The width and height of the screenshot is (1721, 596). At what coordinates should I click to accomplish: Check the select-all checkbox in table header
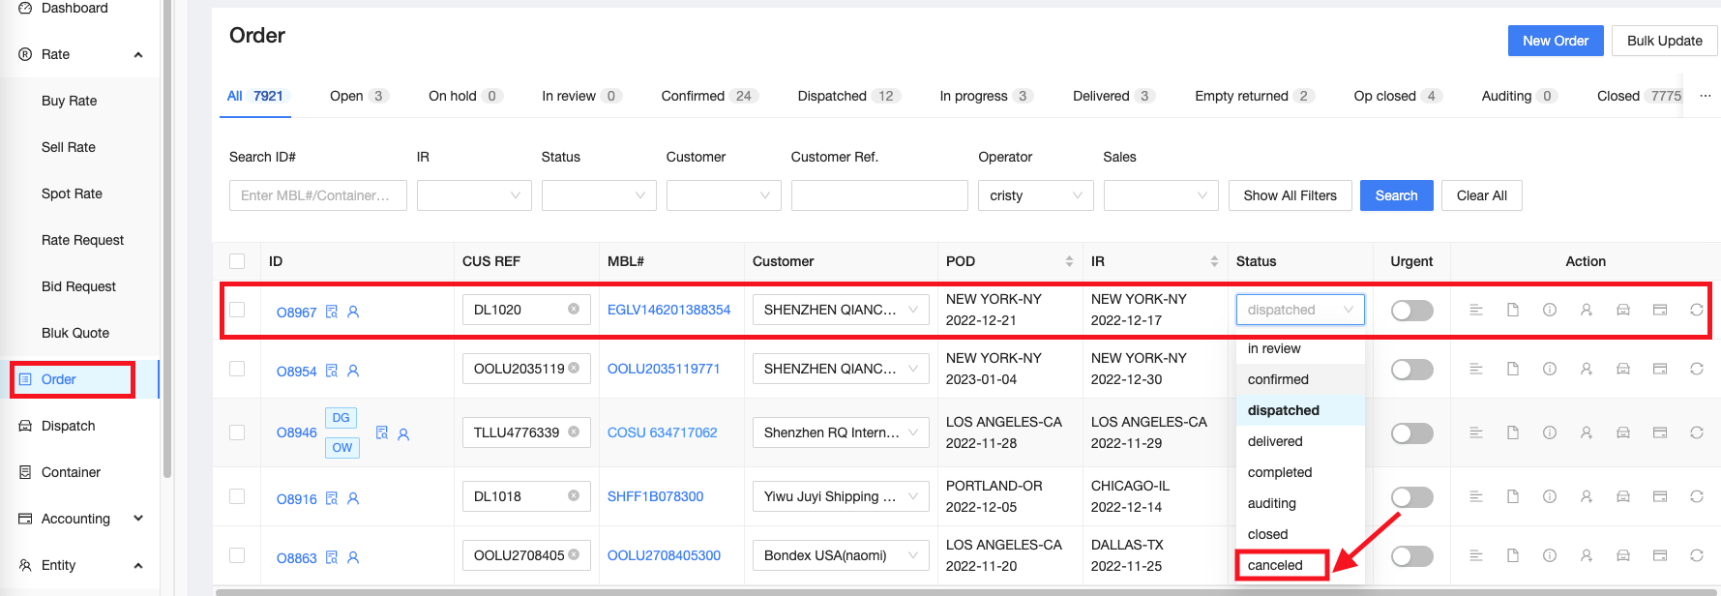[237, 261]
